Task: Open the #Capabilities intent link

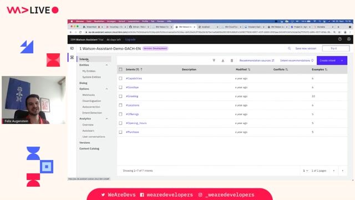Action: click(134, 78)
